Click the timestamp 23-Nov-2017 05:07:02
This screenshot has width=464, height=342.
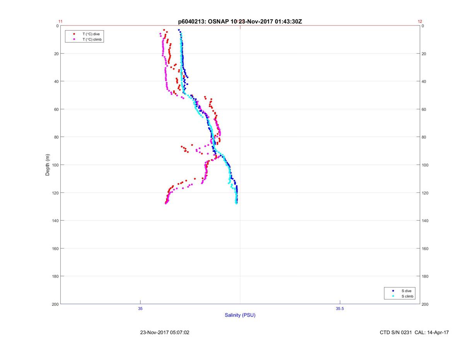tap(164, 332)
